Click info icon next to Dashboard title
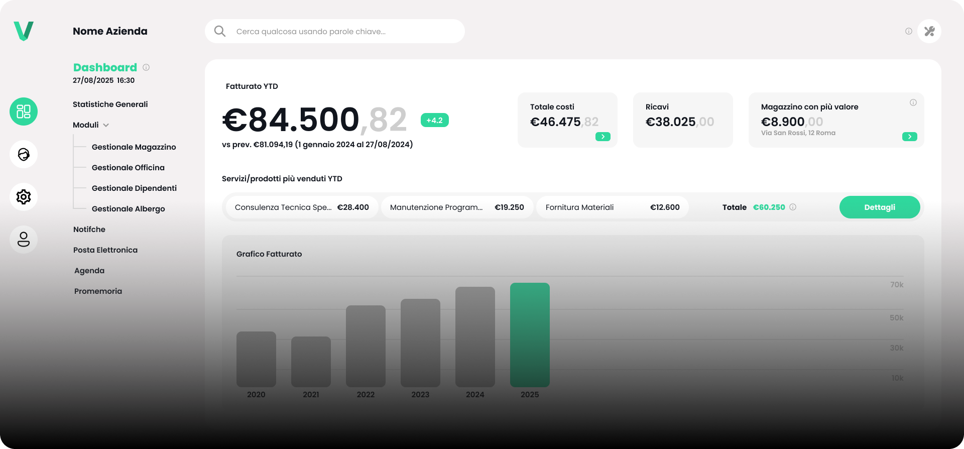Screen dimensions: 964x449 click(146, 67)
